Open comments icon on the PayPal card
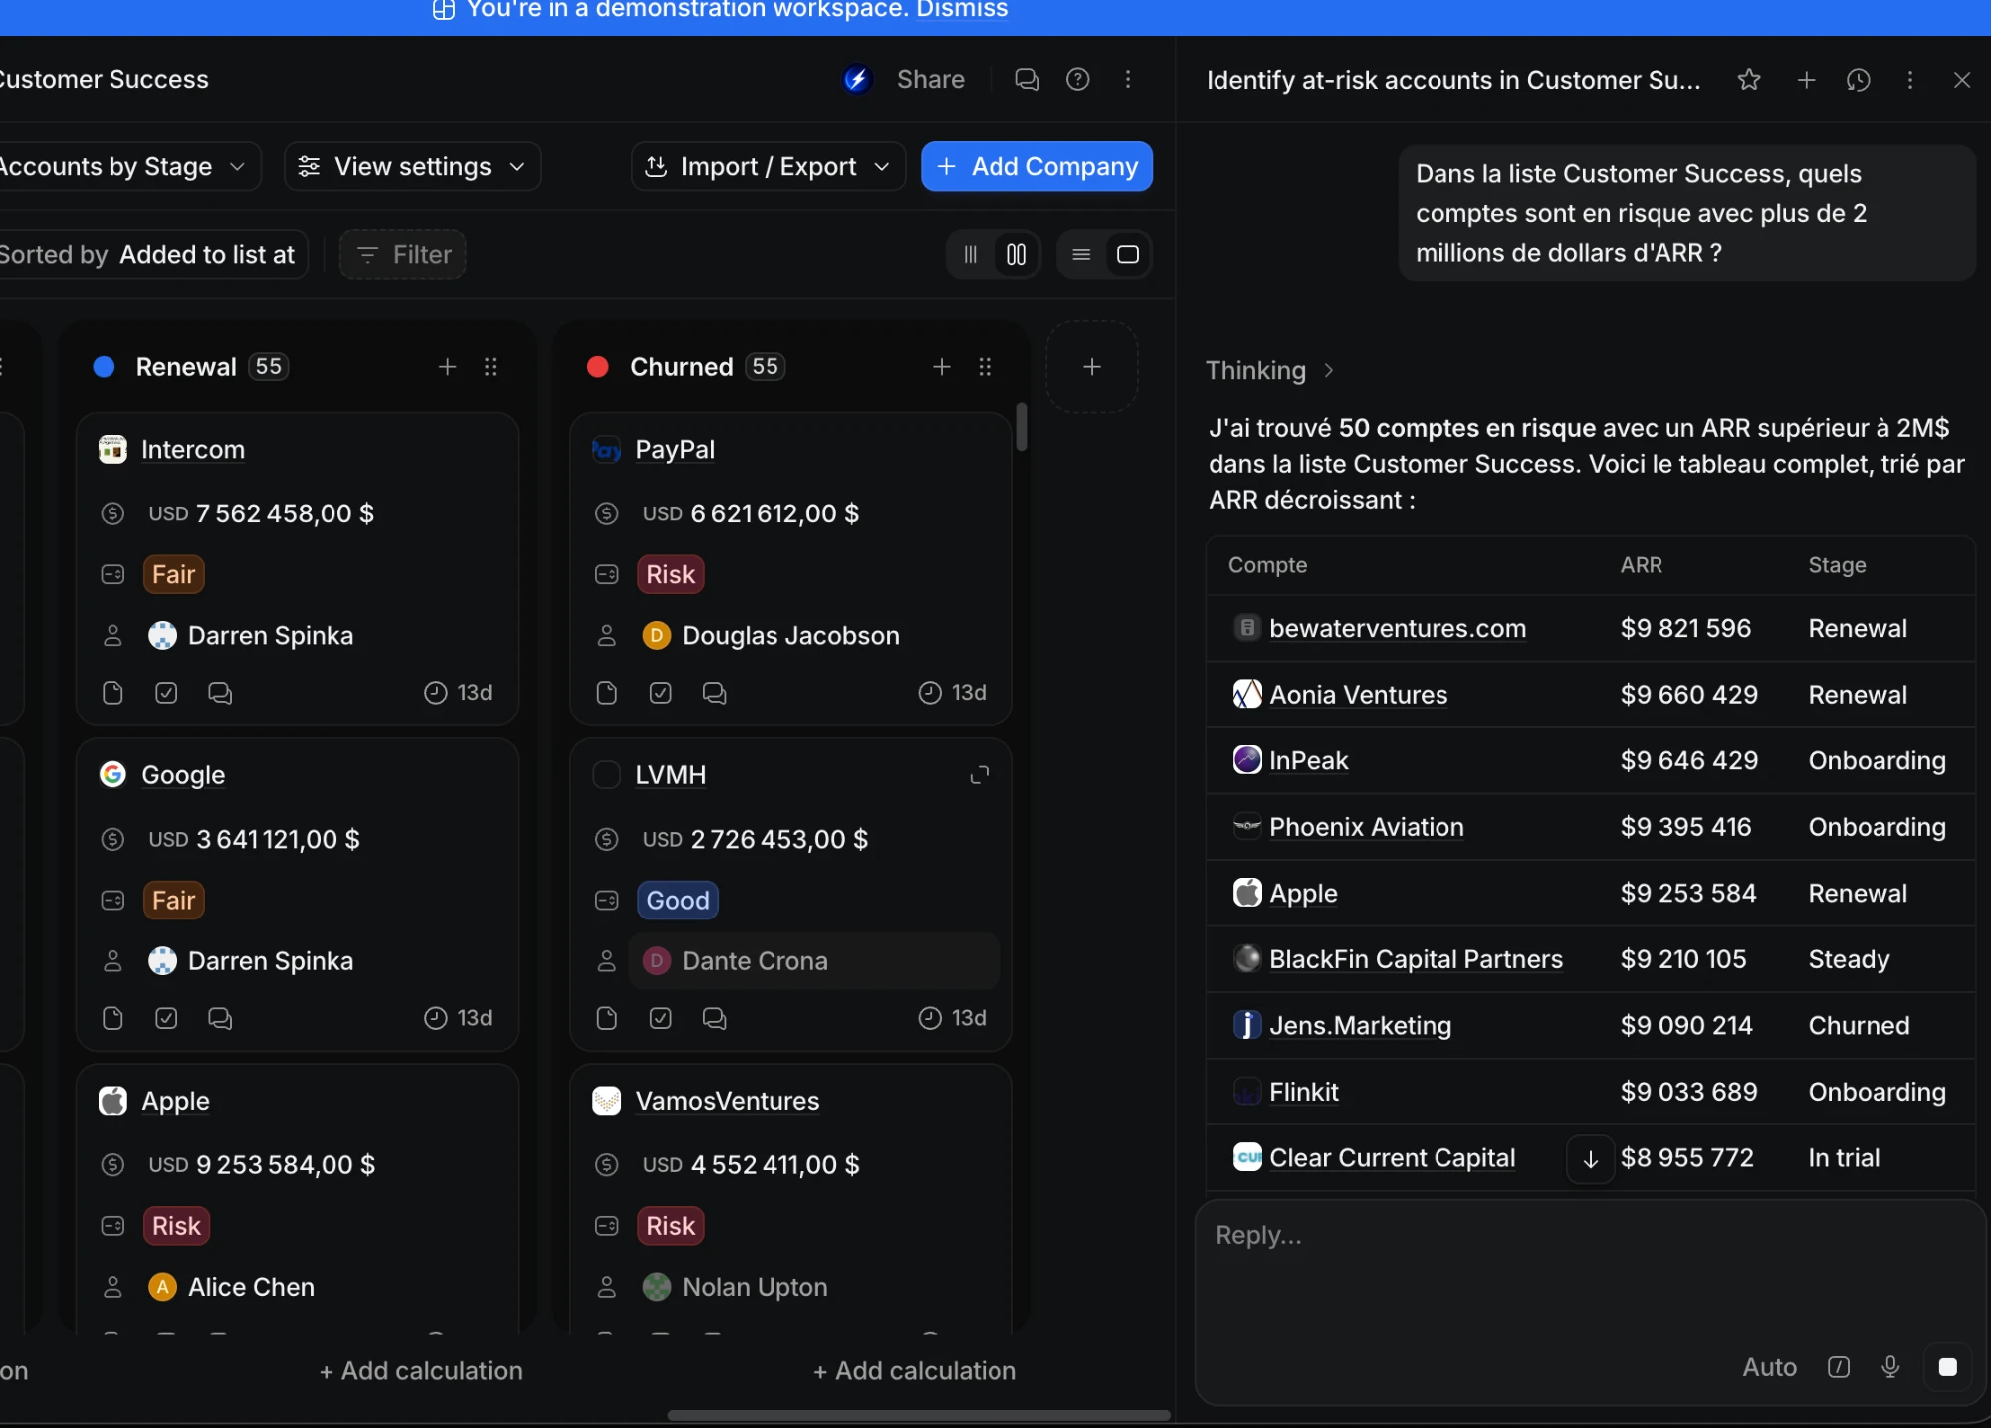The height and width of the screenshot is (1428, 1991). pyautogui.click(x=714, y=693)
